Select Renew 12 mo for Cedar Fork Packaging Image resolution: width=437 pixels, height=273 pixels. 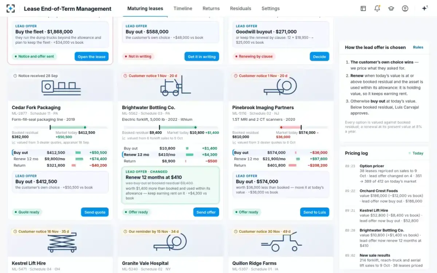point(60,159)
